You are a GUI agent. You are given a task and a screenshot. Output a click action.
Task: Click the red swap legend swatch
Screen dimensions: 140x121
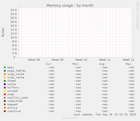point(5,94)
